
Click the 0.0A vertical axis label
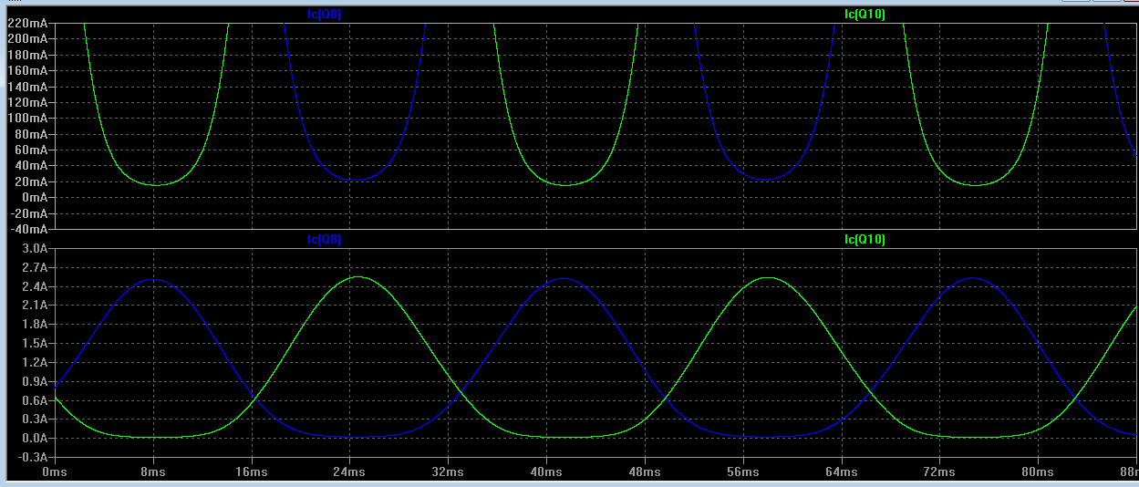[x=35, y=438]
